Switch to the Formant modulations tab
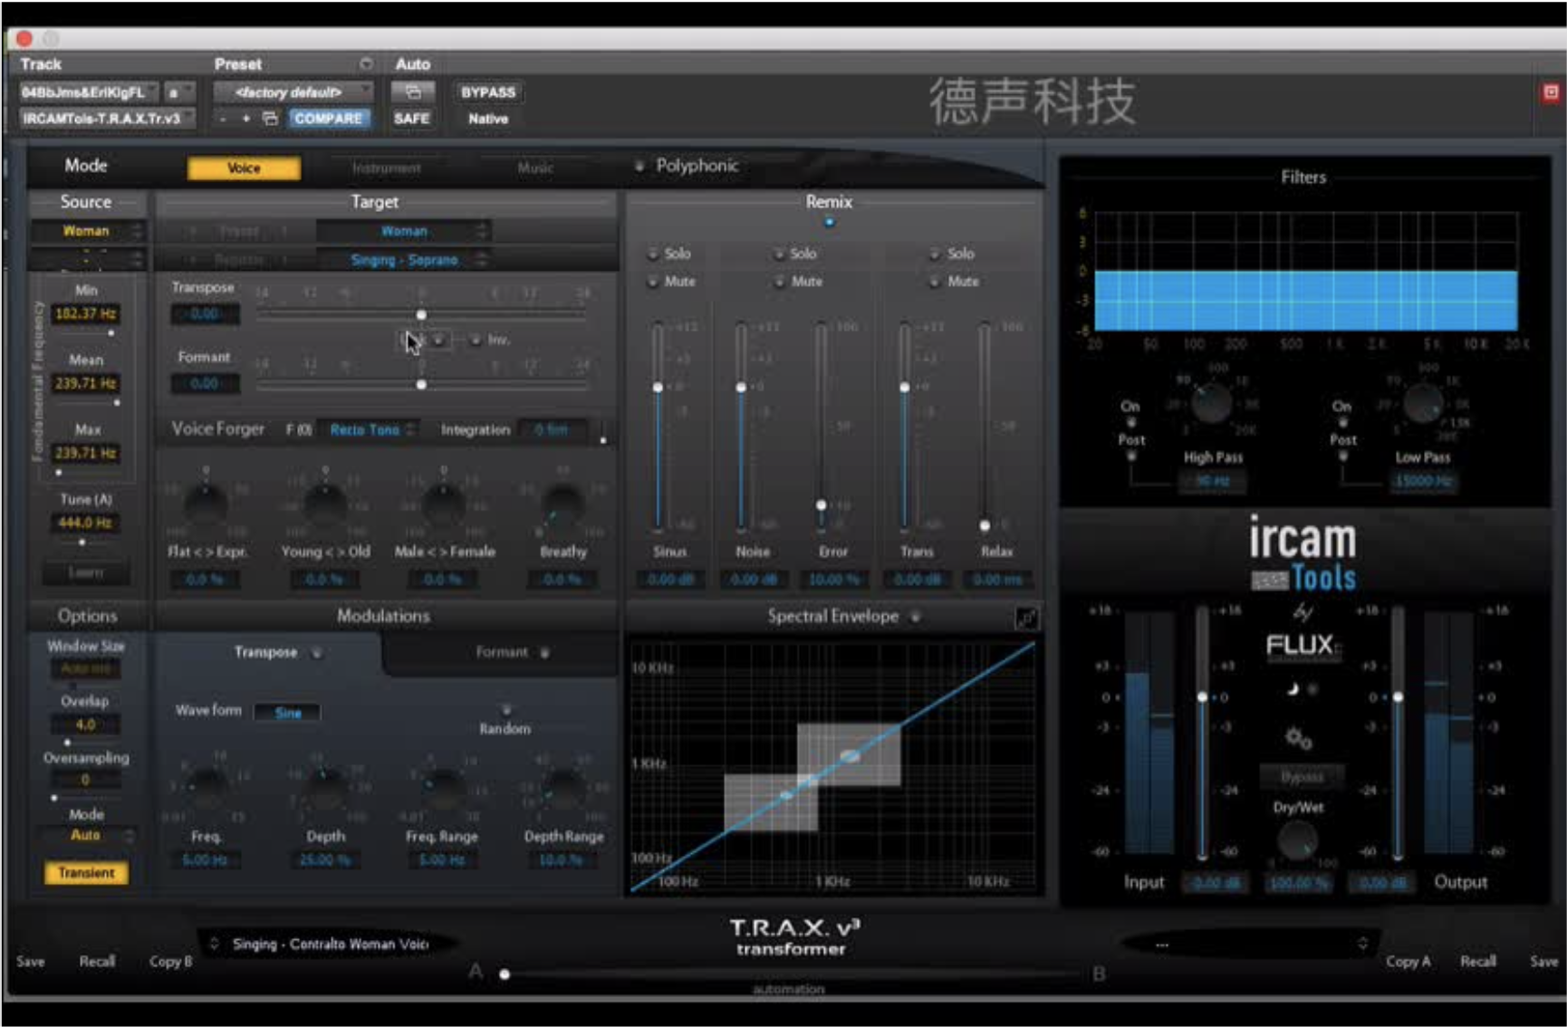Screen dimensions: 1567x1027 pos(504,652)
